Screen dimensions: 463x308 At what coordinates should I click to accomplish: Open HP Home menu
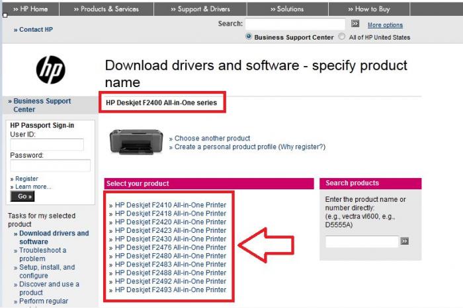[x=30, y=9]
